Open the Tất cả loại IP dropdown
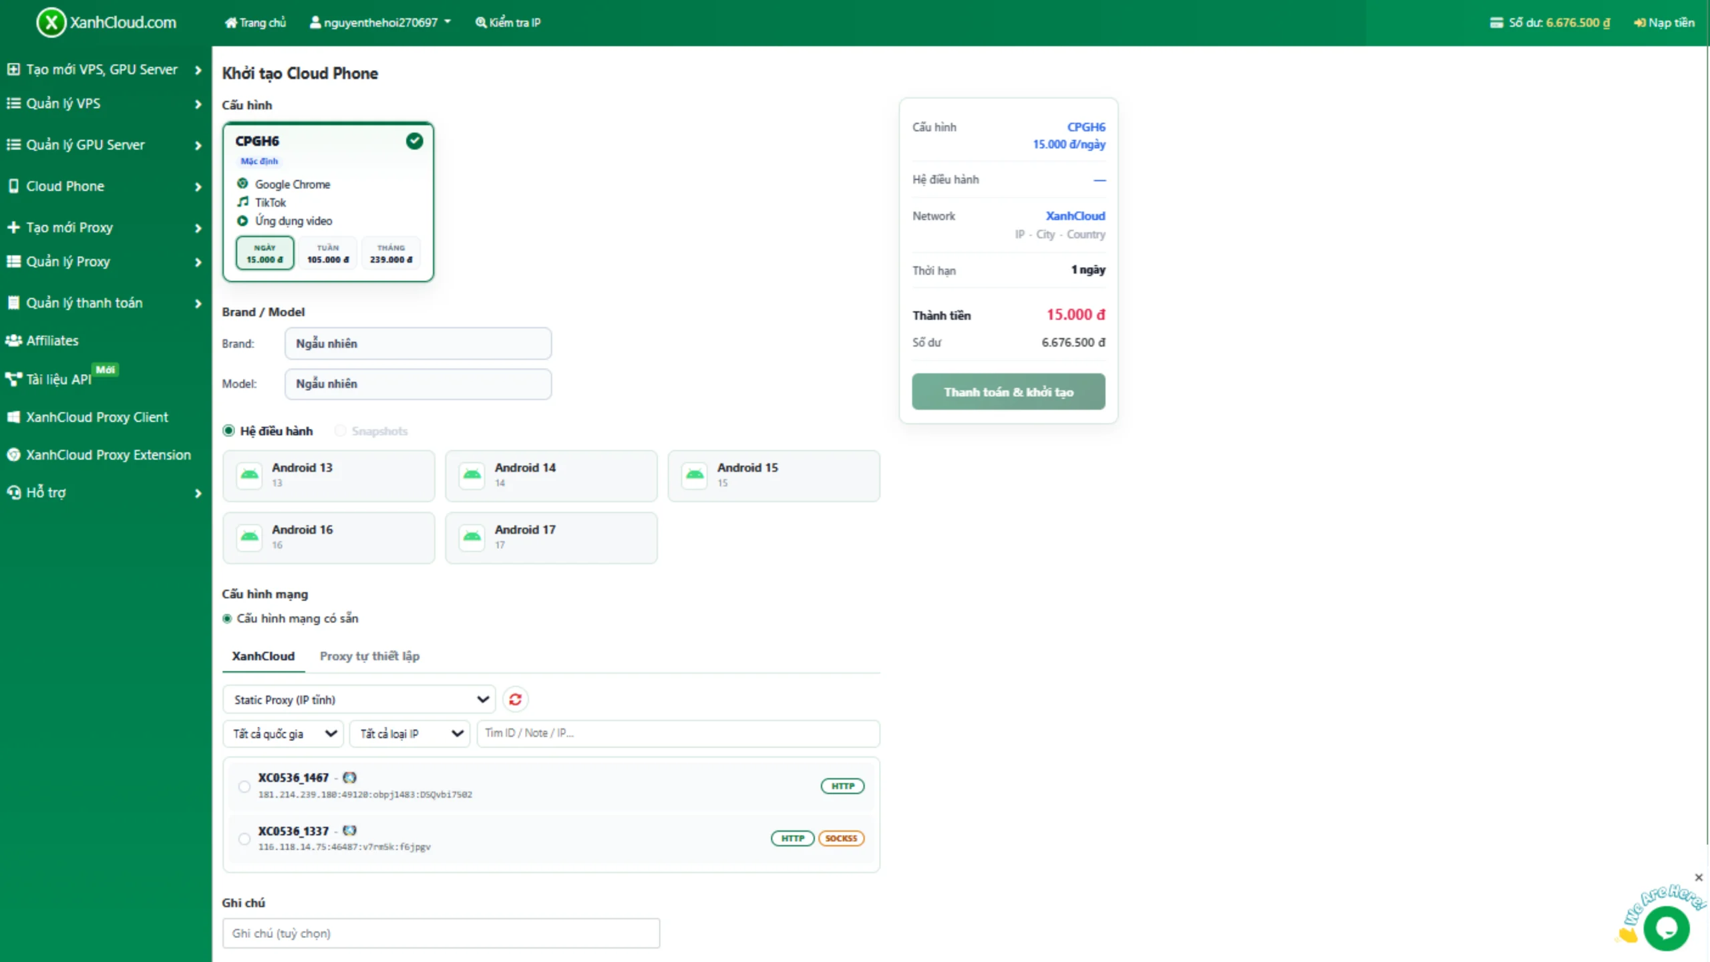1710x962 pixels. tap(410, 734)
